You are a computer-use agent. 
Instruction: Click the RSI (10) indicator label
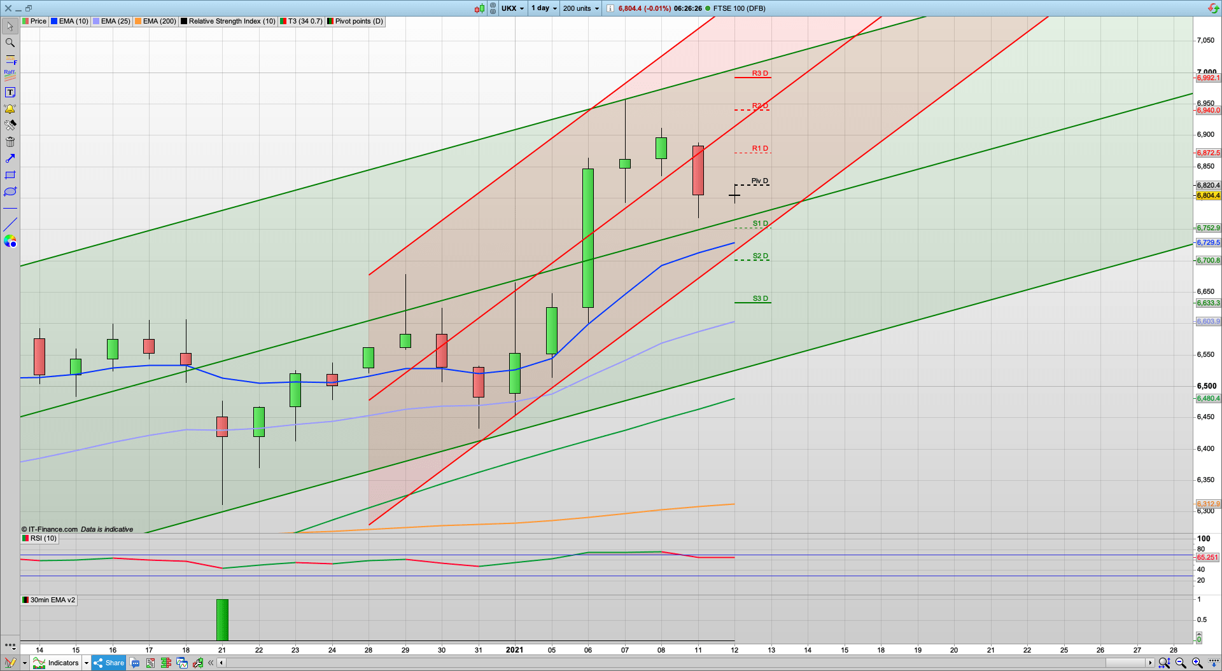coord(38,538)
